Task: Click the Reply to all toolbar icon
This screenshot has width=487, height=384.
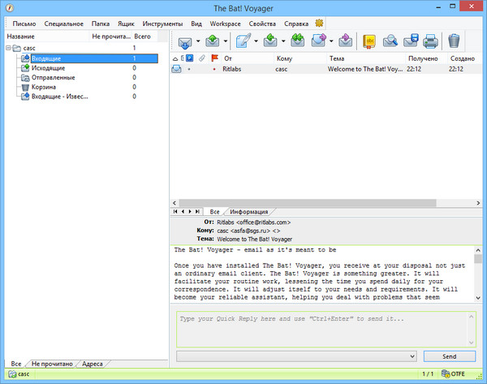Action: click(298, 40)
